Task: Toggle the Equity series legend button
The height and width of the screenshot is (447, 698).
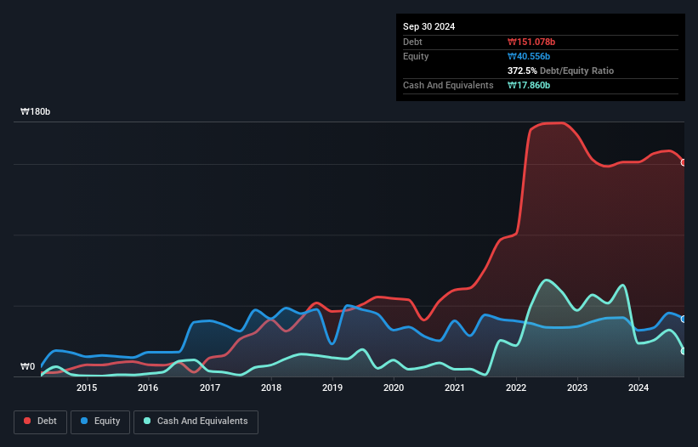Action: pos(100,422)
